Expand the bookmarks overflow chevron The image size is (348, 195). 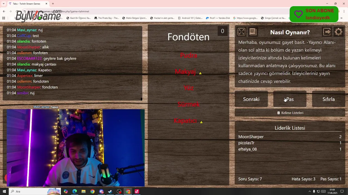coord(341,18)
